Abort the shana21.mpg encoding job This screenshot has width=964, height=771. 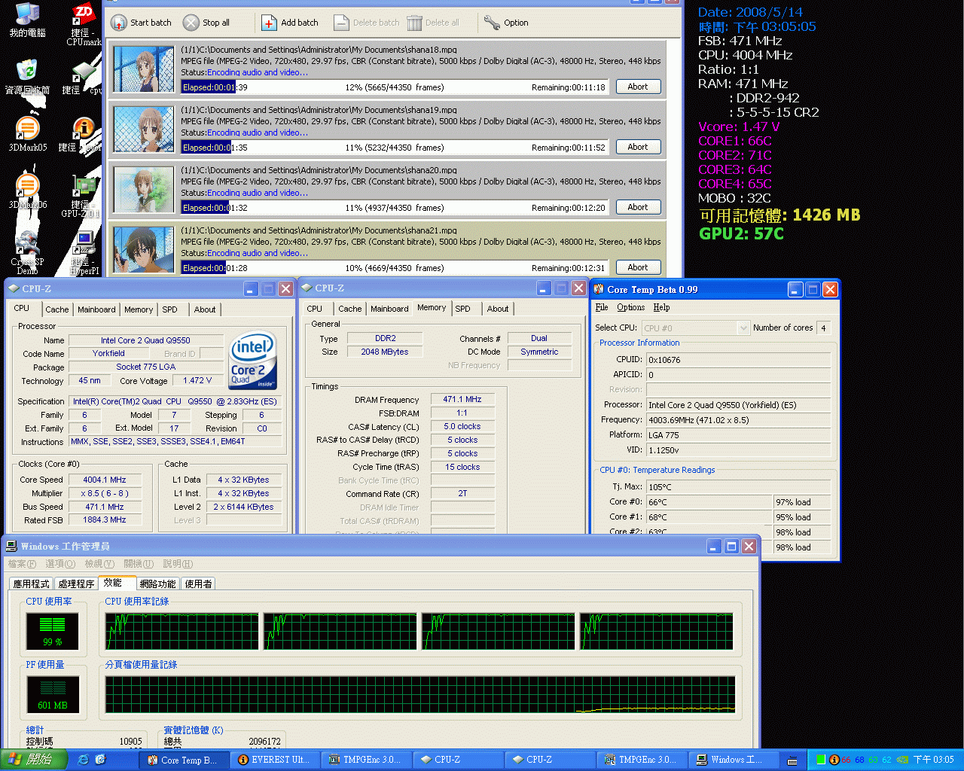tap(638, 267)
